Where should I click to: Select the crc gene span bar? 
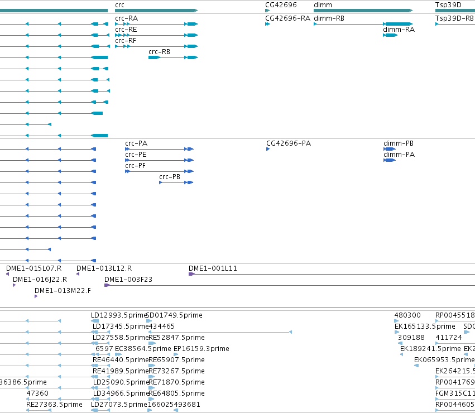click(156, 11)
